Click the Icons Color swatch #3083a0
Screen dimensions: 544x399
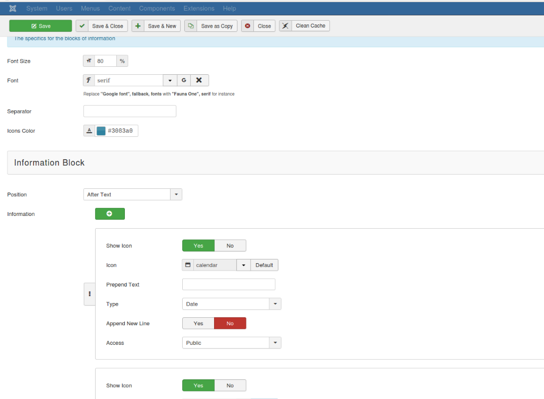click(101, 131)
